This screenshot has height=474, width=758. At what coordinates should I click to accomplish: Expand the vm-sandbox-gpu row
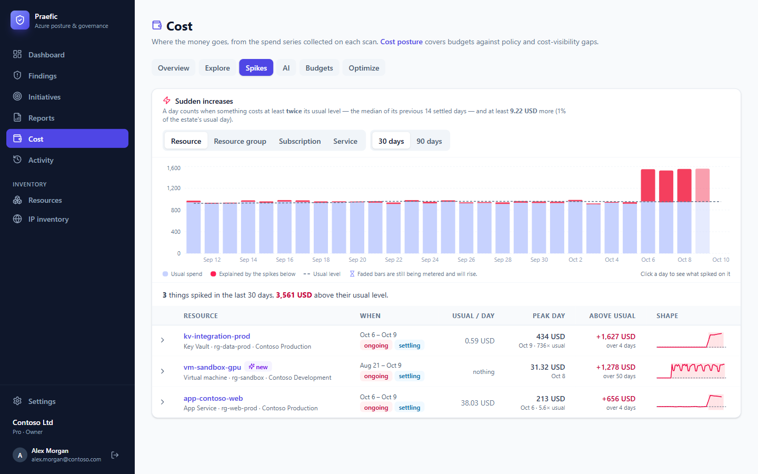163,371
